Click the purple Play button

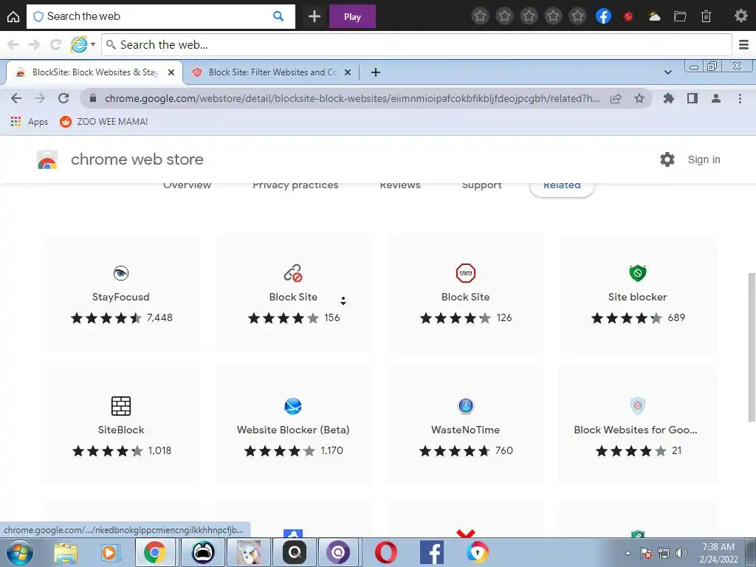click(352, 16)
